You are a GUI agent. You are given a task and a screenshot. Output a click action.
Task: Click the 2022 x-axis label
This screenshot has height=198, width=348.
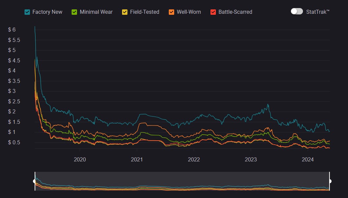click(x=194, y=159)
